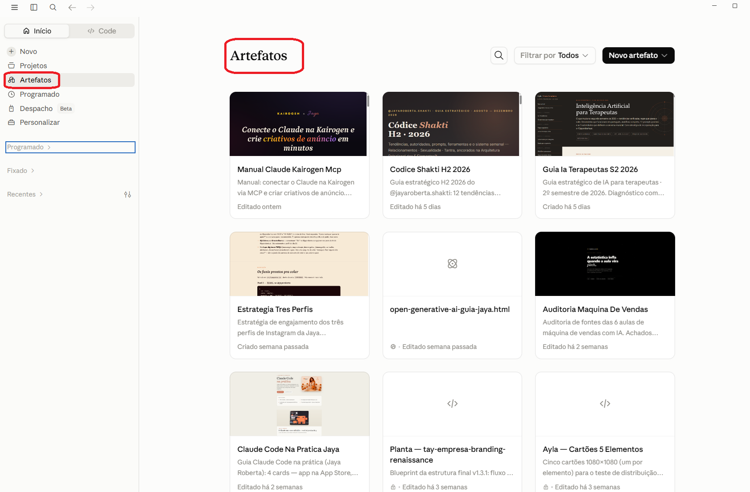Switch to the Code tab

[102, 31]
